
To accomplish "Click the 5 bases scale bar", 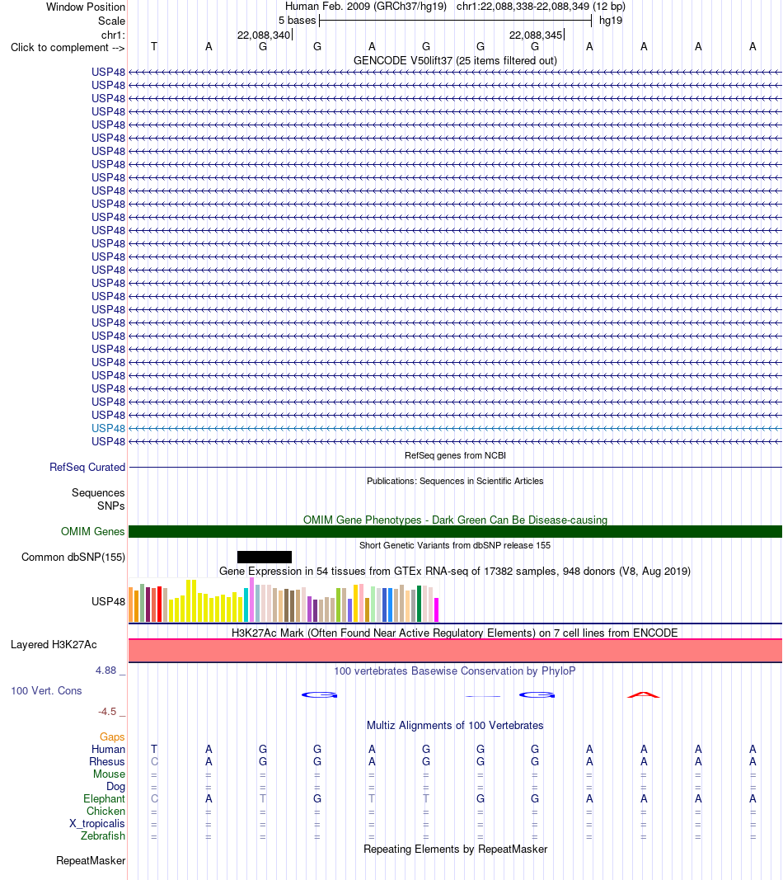I will tap(455, 21).
